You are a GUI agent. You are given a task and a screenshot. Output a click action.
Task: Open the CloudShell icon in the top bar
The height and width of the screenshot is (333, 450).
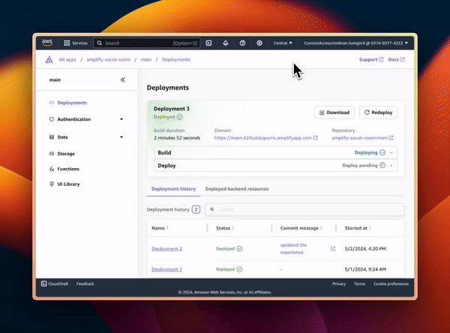[x=208, y=43]
